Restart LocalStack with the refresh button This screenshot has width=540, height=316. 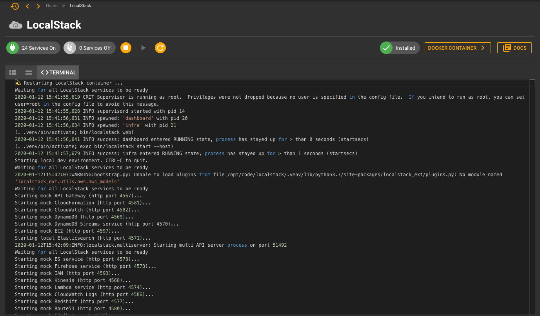point(160,48)
